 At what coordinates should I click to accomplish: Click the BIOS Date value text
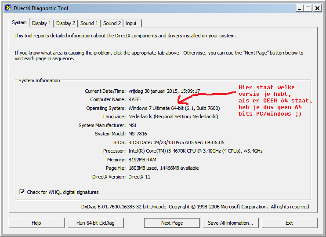[x=176, y=142]
